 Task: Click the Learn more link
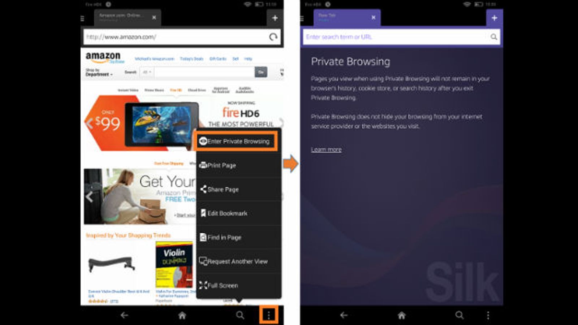click(x=326, y=149)
